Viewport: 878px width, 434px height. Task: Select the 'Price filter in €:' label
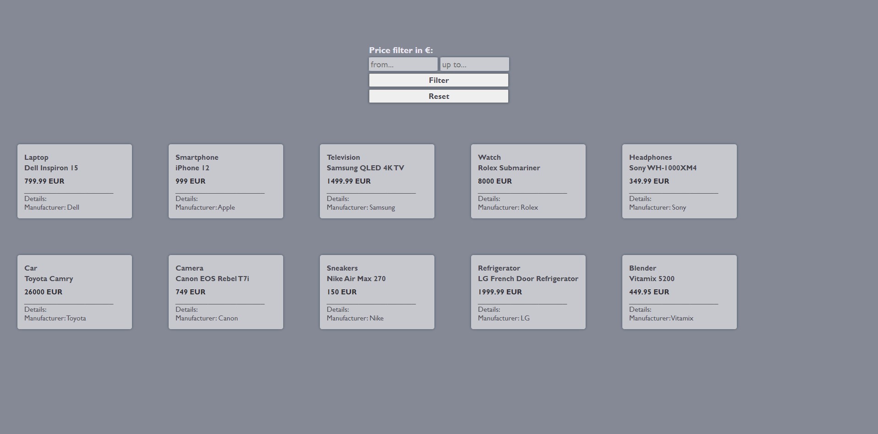pyautogui.click(x=401, y=50)
